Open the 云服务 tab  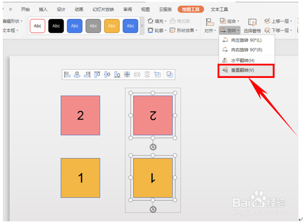(x=165, y=9)
